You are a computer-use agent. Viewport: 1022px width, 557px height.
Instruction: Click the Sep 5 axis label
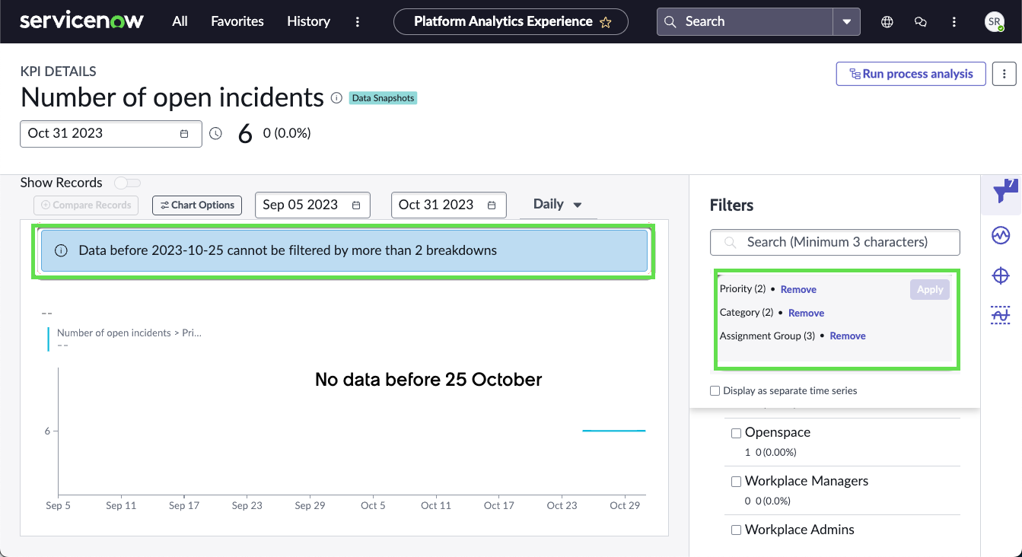(59, 505)
